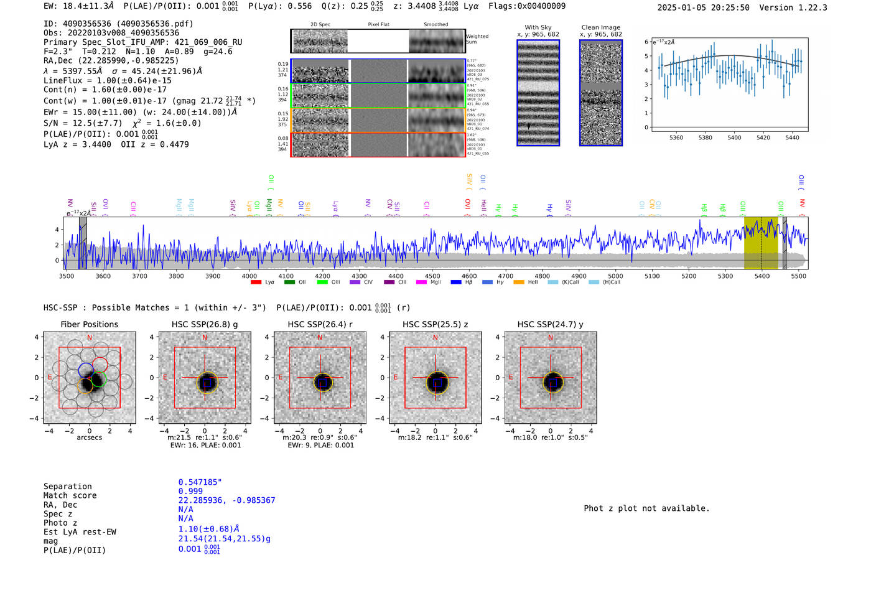Click the Flags:0x00400009 text
The image size is (871, 593).
527,6
